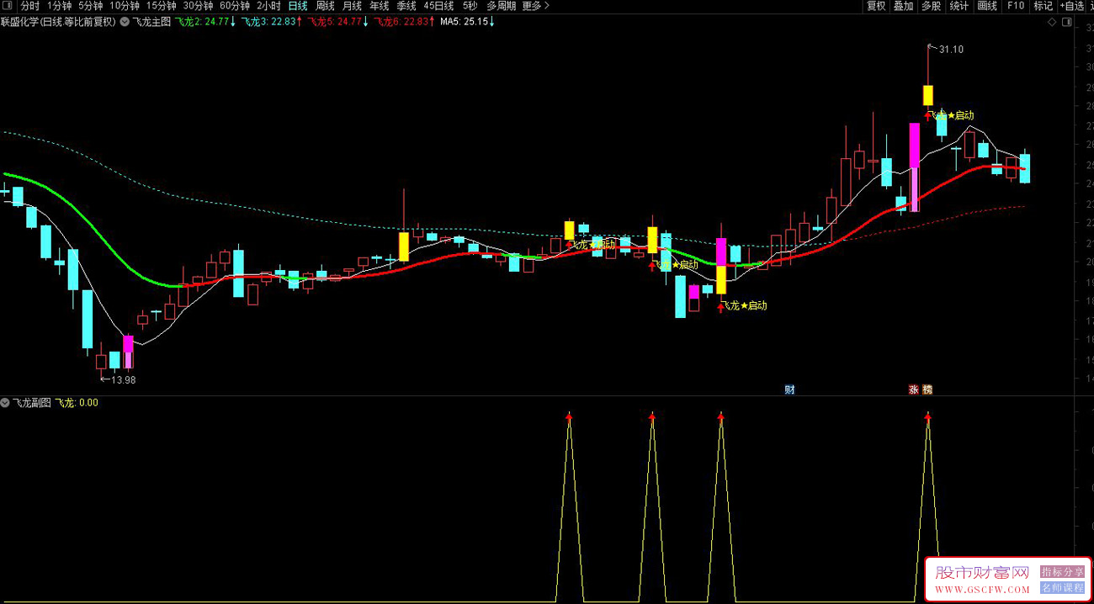Click the magenta candle above the 13.98 low

click(128, 352)
